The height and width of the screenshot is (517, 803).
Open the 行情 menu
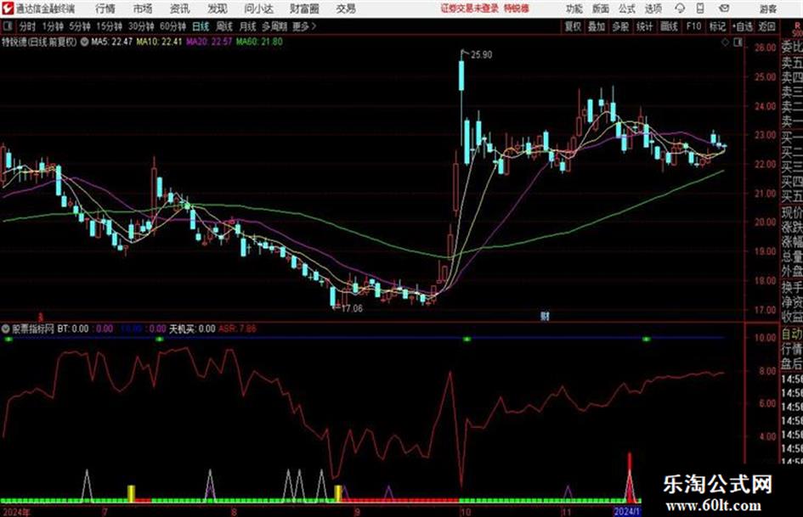point(105,8)
